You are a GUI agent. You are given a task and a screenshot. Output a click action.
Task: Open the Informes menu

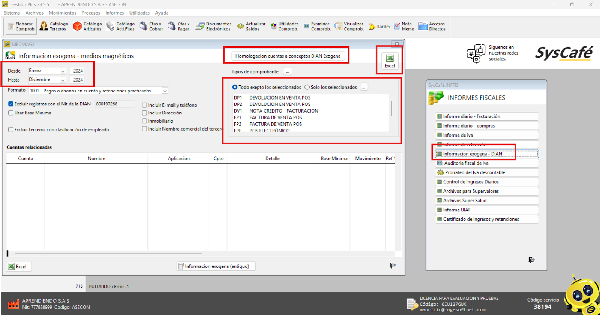[114, 13]
